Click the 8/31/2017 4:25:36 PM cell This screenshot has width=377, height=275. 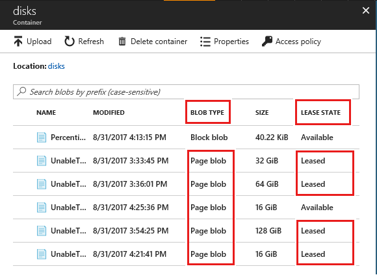[131, 208]
